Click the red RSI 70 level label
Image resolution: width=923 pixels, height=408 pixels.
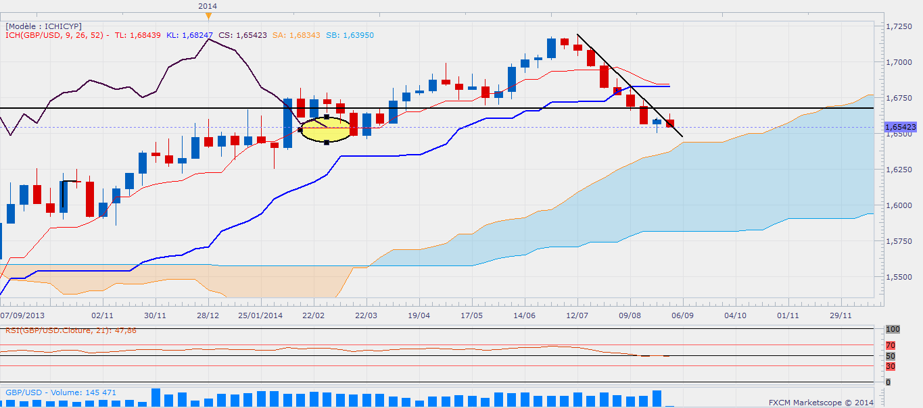coord(891,345)
